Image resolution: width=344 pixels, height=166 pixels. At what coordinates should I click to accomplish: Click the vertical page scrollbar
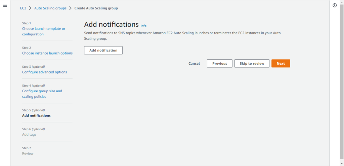point(342,81)
